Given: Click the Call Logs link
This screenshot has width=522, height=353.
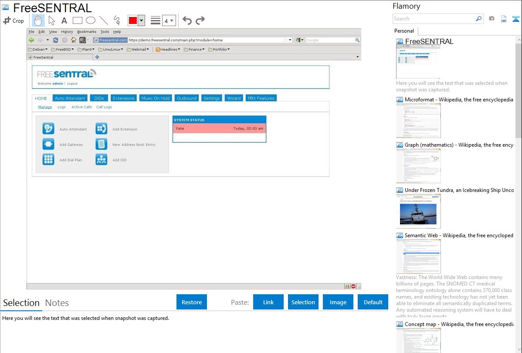Looking at the screenshot, I should 104,107.
